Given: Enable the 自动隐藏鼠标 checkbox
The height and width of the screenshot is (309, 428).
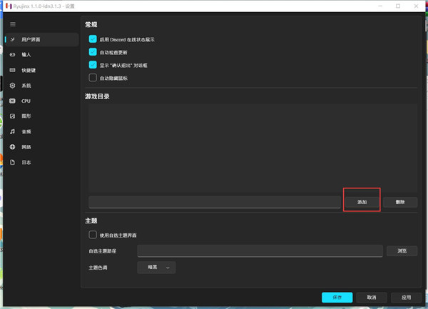Looking at the screenshot, I should [93, 78].
